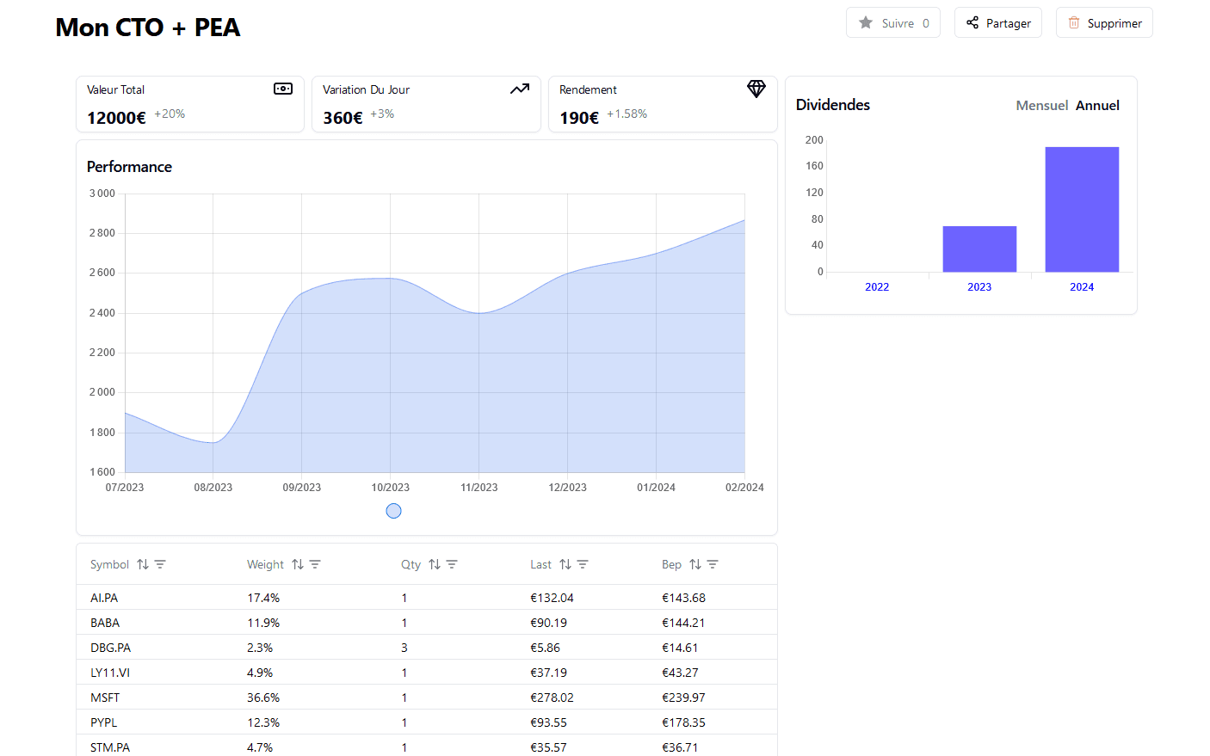1210x756 pixels.
Task: Click the 2024 dividend bar
Action: click(x=1082, y=209)
